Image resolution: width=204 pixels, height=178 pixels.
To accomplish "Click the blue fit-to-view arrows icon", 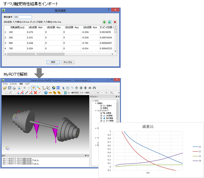I will point(58,88).
